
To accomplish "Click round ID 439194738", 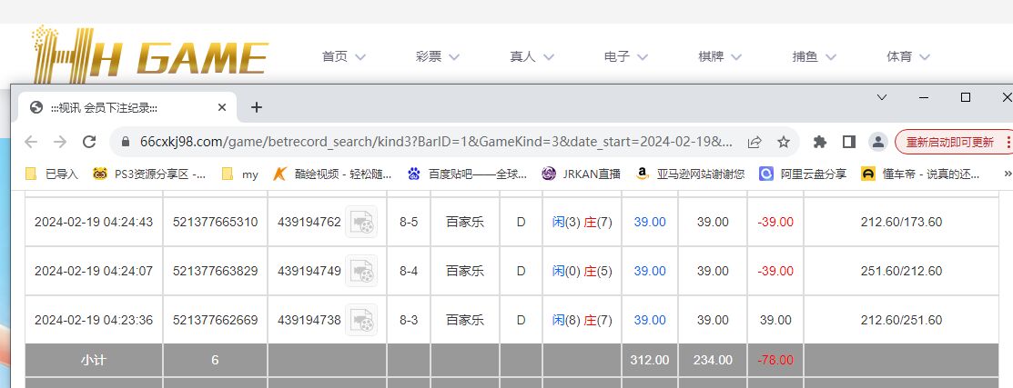I will pos(309,320).
